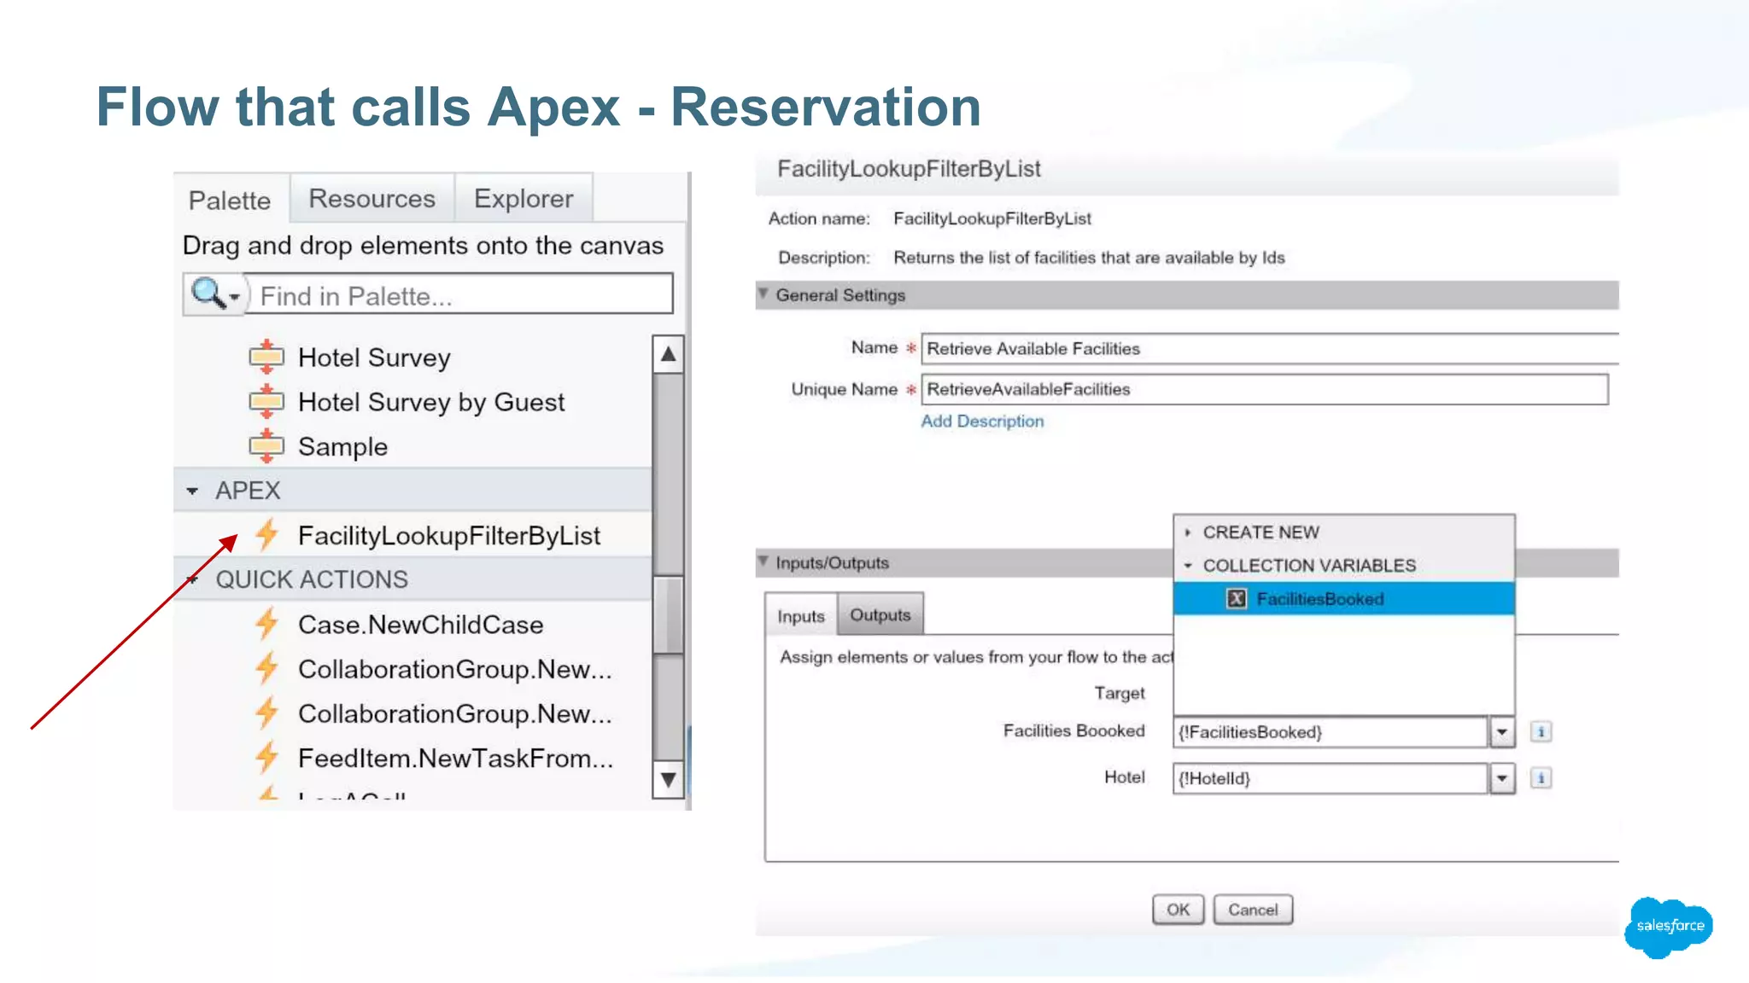Click info icon beside Facilities Boooked field
This screenshot has width=1749, height=983.
tap(1541, 731)
